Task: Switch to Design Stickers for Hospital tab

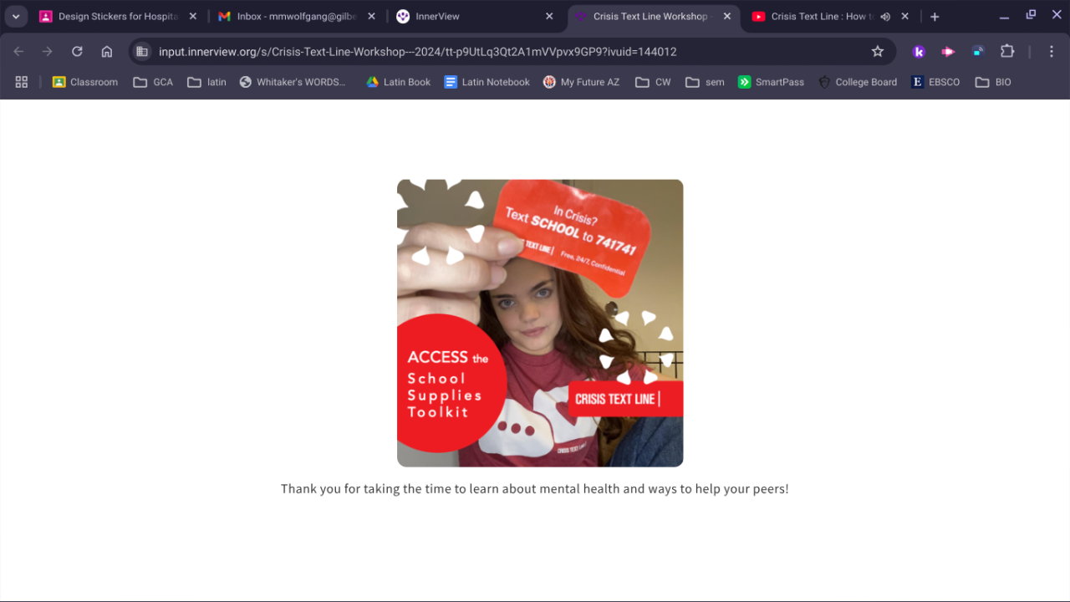Action: pos(117,17)
